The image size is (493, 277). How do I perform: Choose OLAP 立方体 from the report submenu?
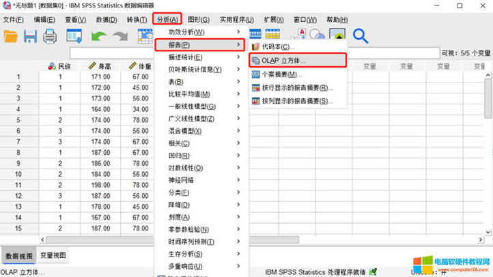298,60
